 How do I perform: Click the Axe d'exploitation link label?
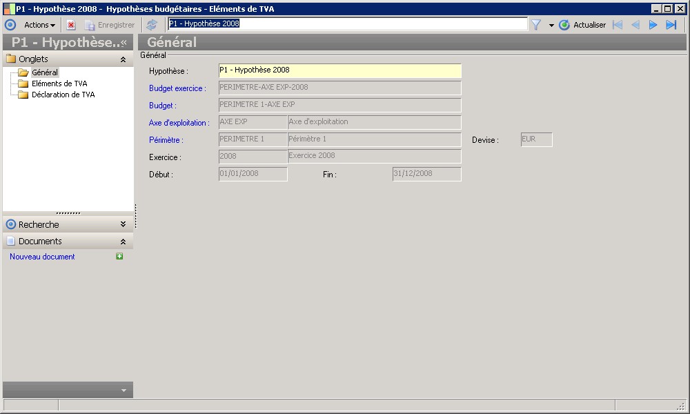pos(179,123)
